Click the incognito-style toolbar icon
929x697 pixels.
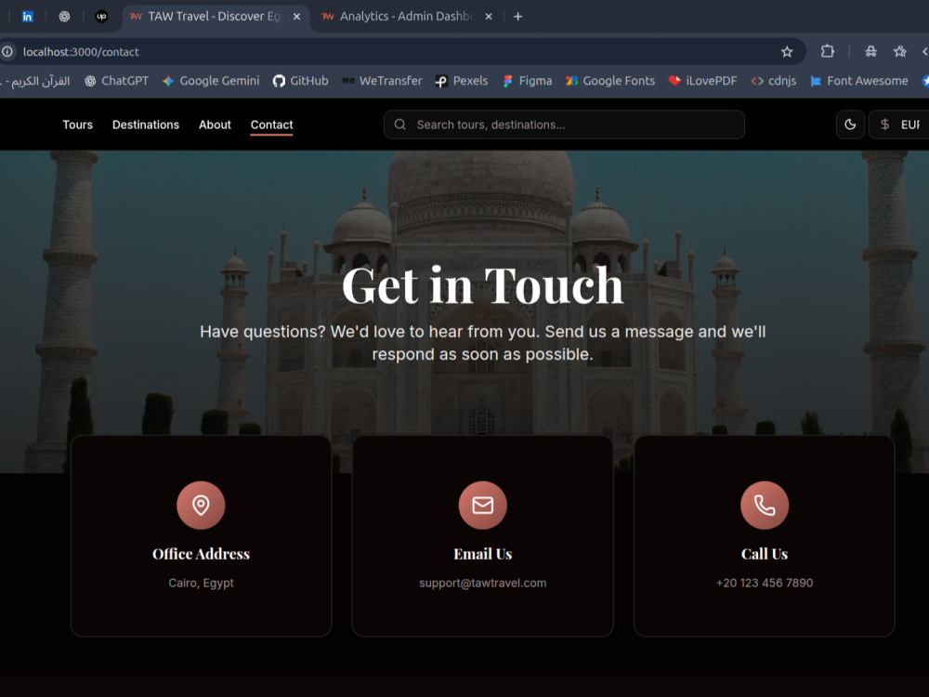(x=871, y=51)
